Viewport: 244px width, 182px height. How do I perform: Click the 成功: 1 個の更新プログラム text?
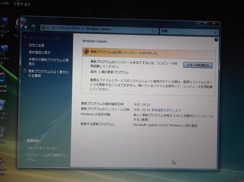pyautogui.click(x=109, y=72)
